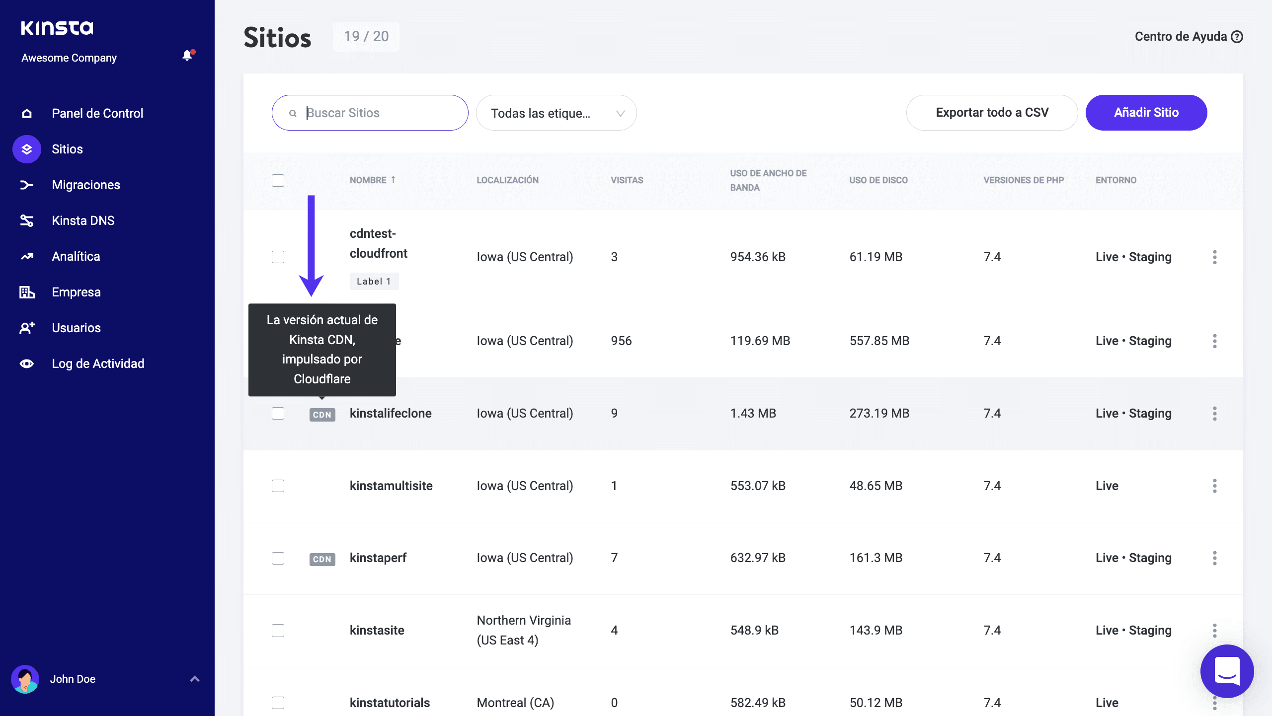Expand the John Doe user menu chevron
Image resolution: width=1272 pixels, height=716 pixels.
click(x=195, y=679)
